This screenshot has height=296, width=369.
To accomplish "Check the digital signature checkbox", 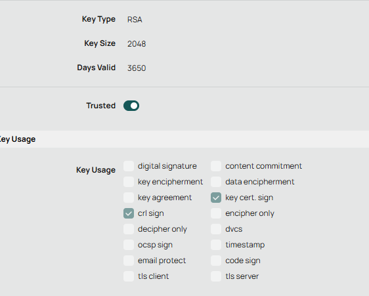I will (x=129, y=166).
